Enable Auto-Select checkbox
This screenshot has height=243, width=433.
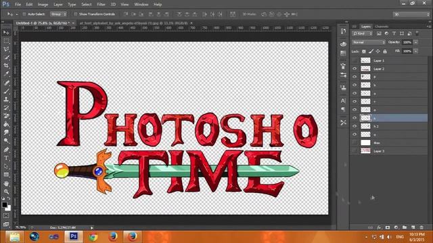(x=24, y=14)
